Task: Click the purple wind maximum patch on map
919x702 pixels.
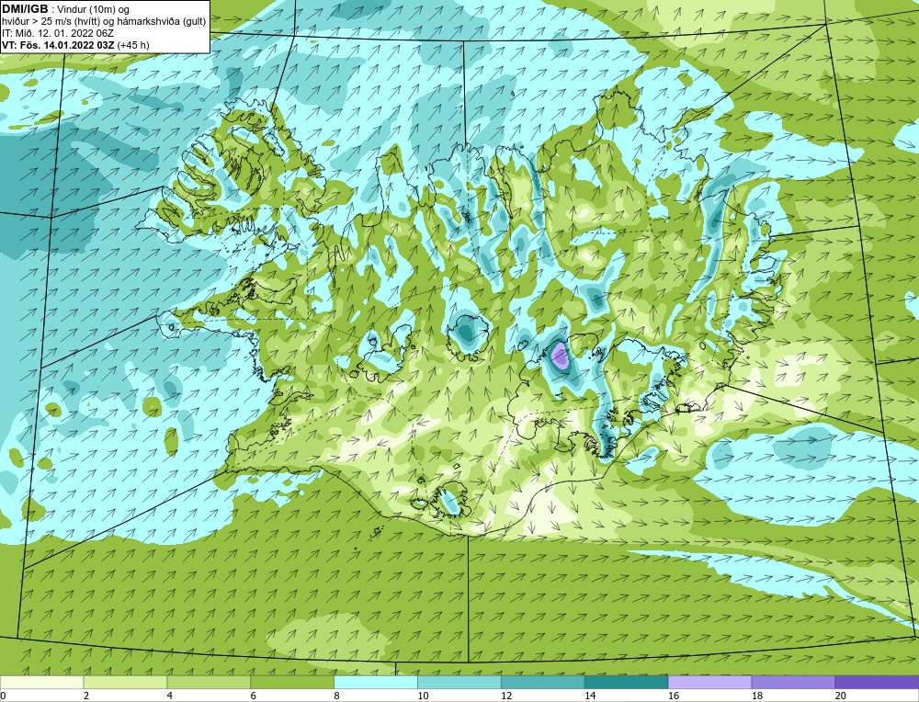Action: (x=561, y=355)
